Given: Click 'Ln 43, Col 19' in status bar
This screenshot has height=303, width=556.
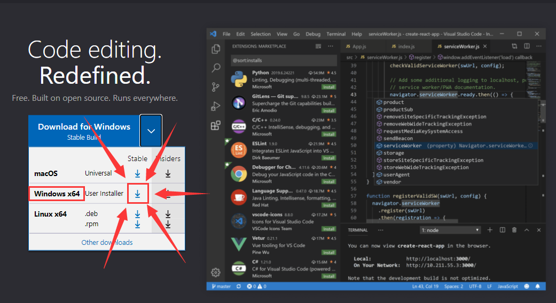Looking at the screenshot, I should 425,286.
